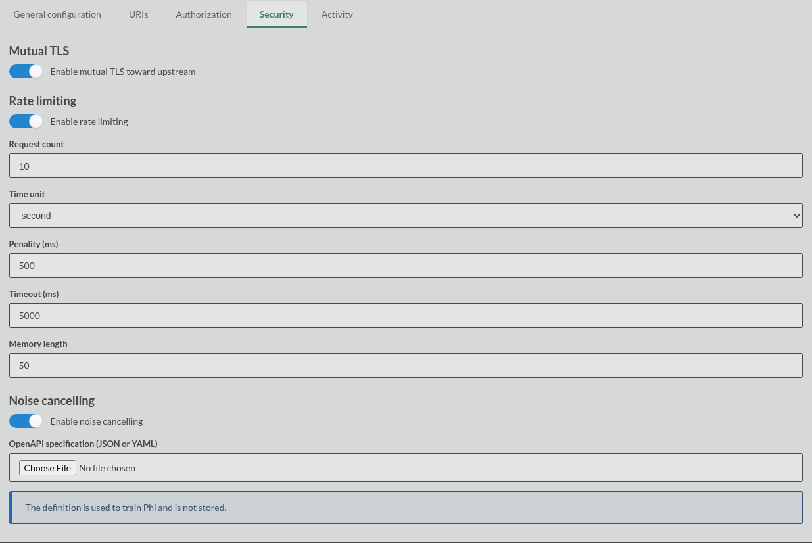Select the Security tab

(x=277, y=14)
